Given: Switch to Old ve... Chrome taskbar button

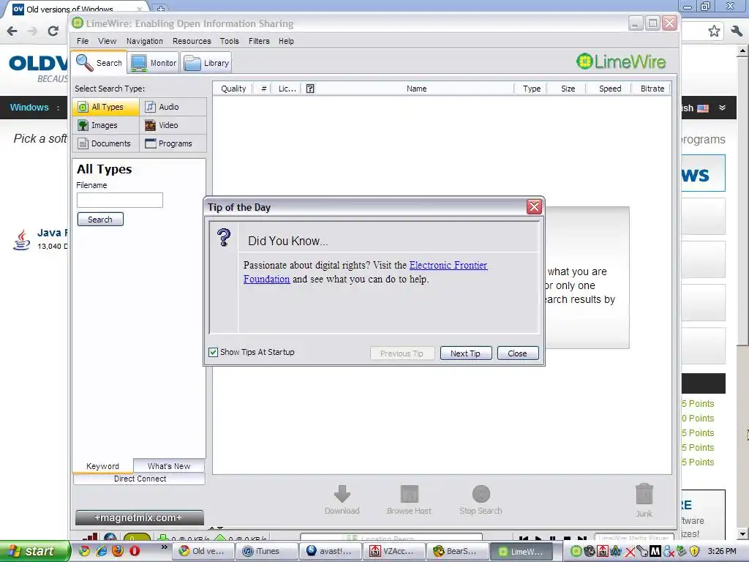Looking at the screenshot, I should click(203, 551).
